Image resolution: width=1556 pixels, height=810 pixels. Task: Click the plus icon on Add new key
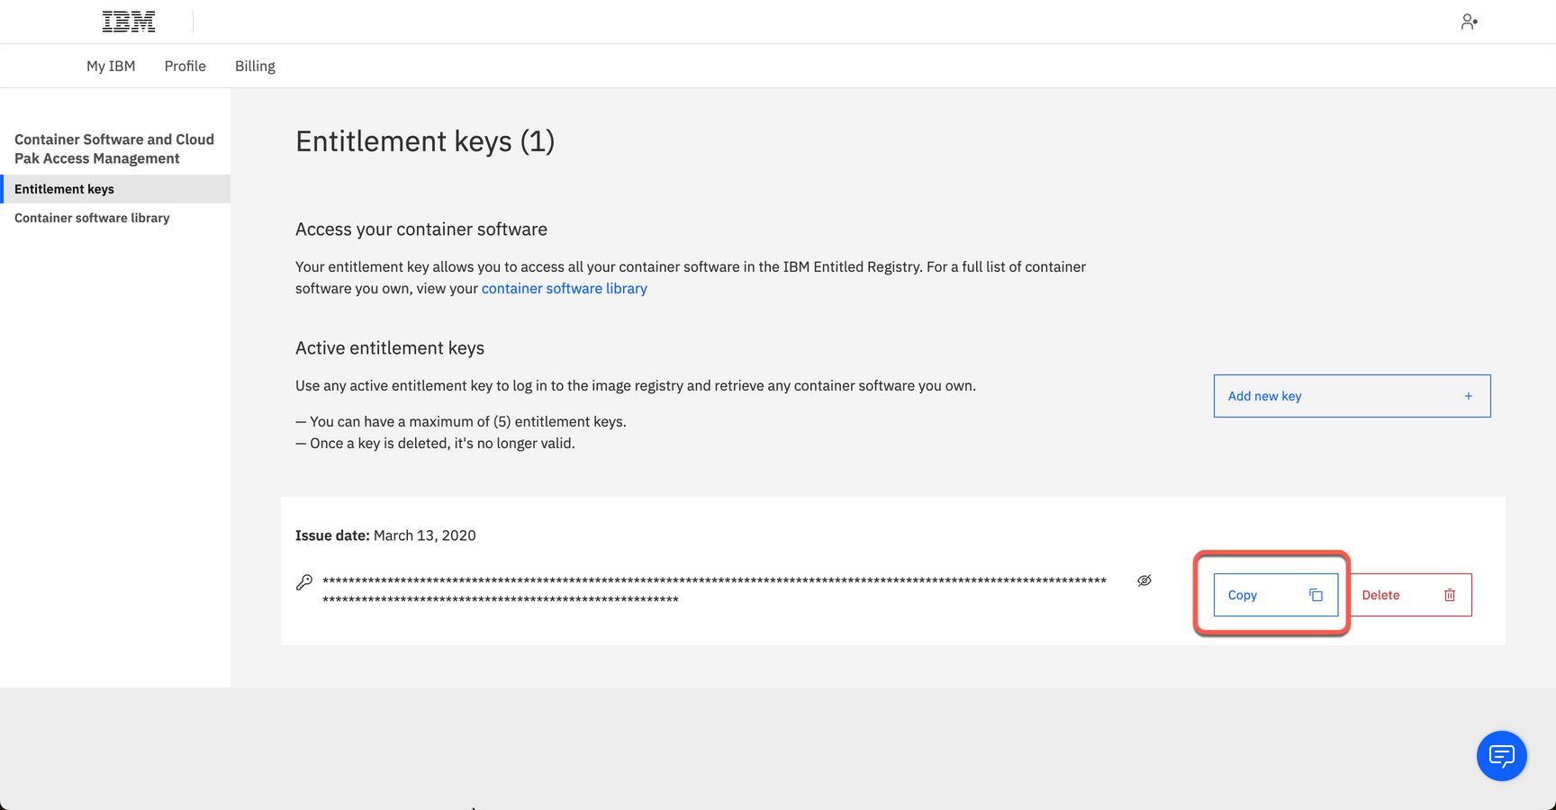pos(1468,396)
